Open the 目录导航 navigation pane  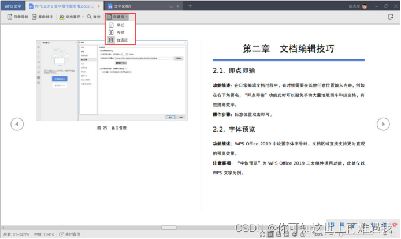(x=18, y=17)
